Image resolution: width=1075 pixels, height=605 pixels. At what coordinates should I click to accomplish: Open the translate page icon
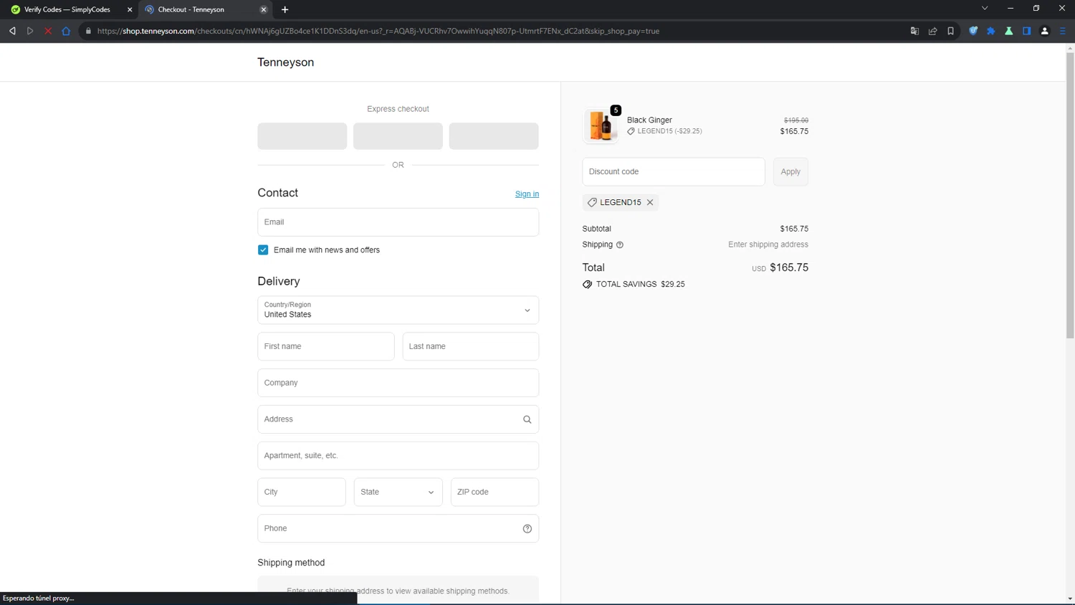[914, 31]
